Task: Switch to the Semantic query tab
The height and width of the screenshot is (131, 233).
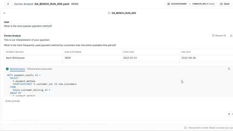Action: click(x=17, y=69)
